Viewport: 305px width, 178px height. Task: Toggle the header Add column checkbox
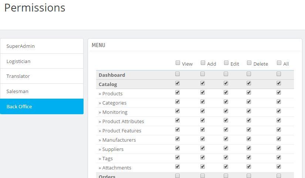tap(203, 63)
